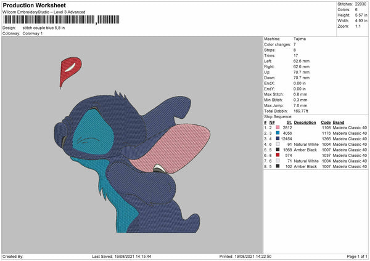
Task: Click the 'Stop Sequence:' heading
Action: point(278,117)
